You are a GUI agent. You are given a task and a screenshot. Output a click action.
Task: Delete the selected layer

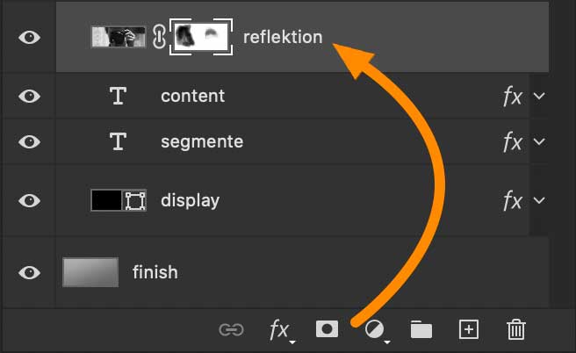pos(516,329)
